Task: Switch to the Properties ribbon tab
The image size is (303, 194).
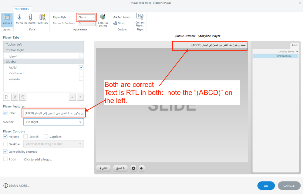Action: (22, 9)
